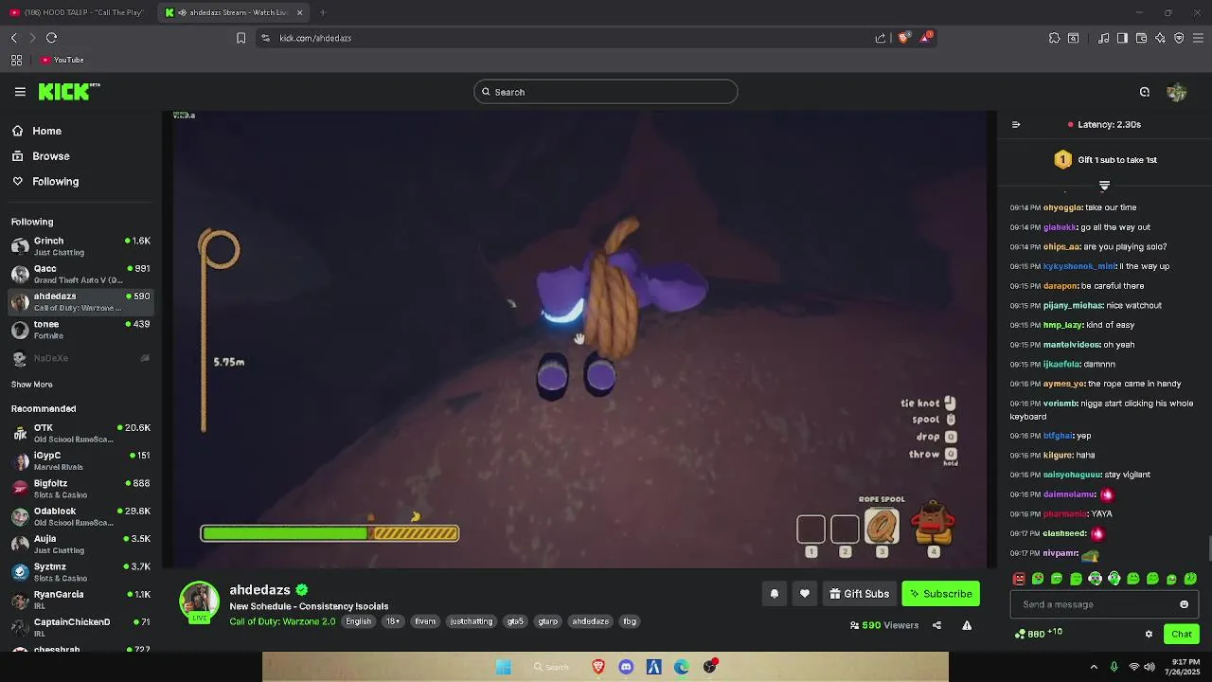Image resolution: width=1212 pixels, height=682 pixels.
Task: Open Odablock recommended channel
Action: click(x=80, y=516)
